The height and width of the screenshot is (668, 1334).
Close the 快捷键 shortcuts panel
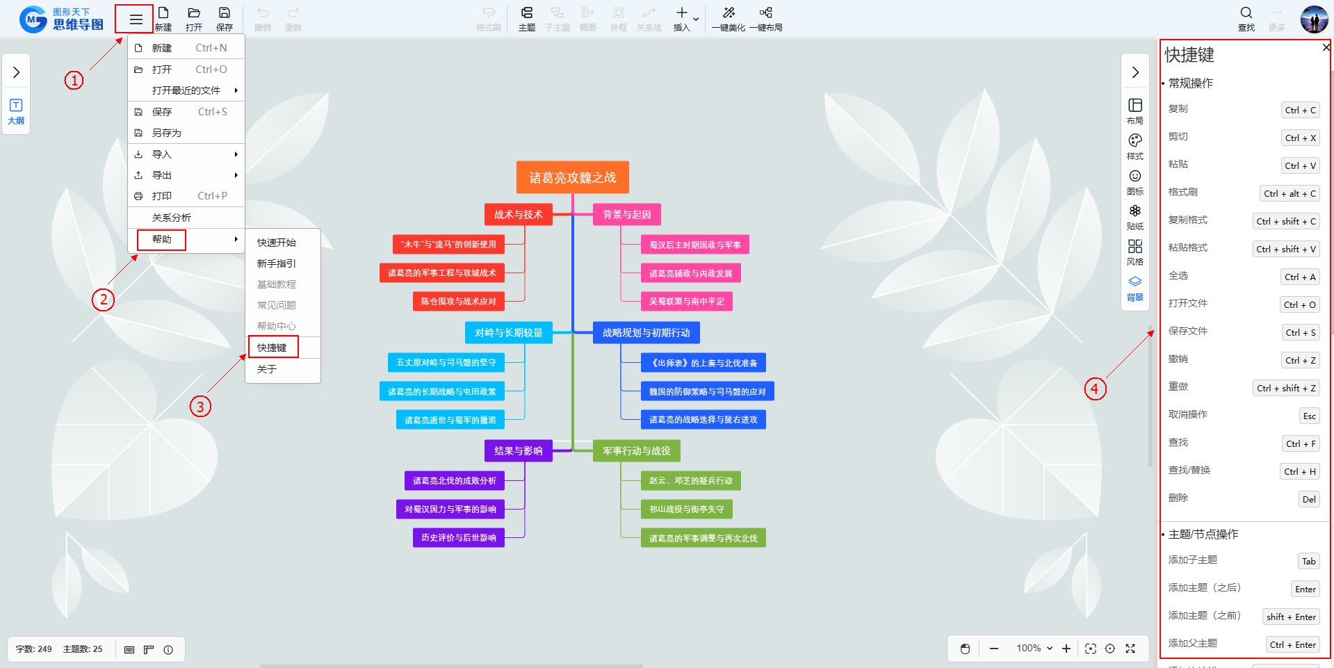tap(1326, 47)
